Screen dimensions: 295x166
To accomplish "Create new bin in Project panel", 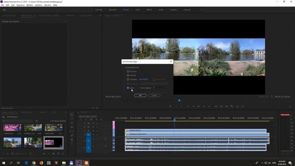I will [53, 154].
